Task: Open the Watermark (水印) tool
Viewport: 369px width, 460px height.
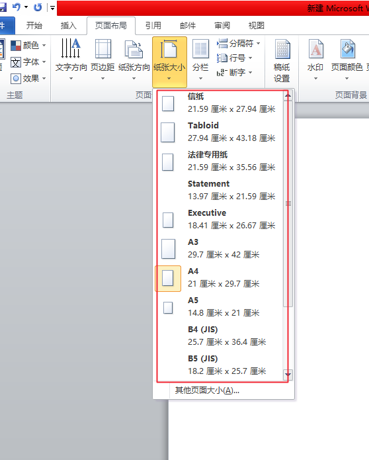Action: 315,60
